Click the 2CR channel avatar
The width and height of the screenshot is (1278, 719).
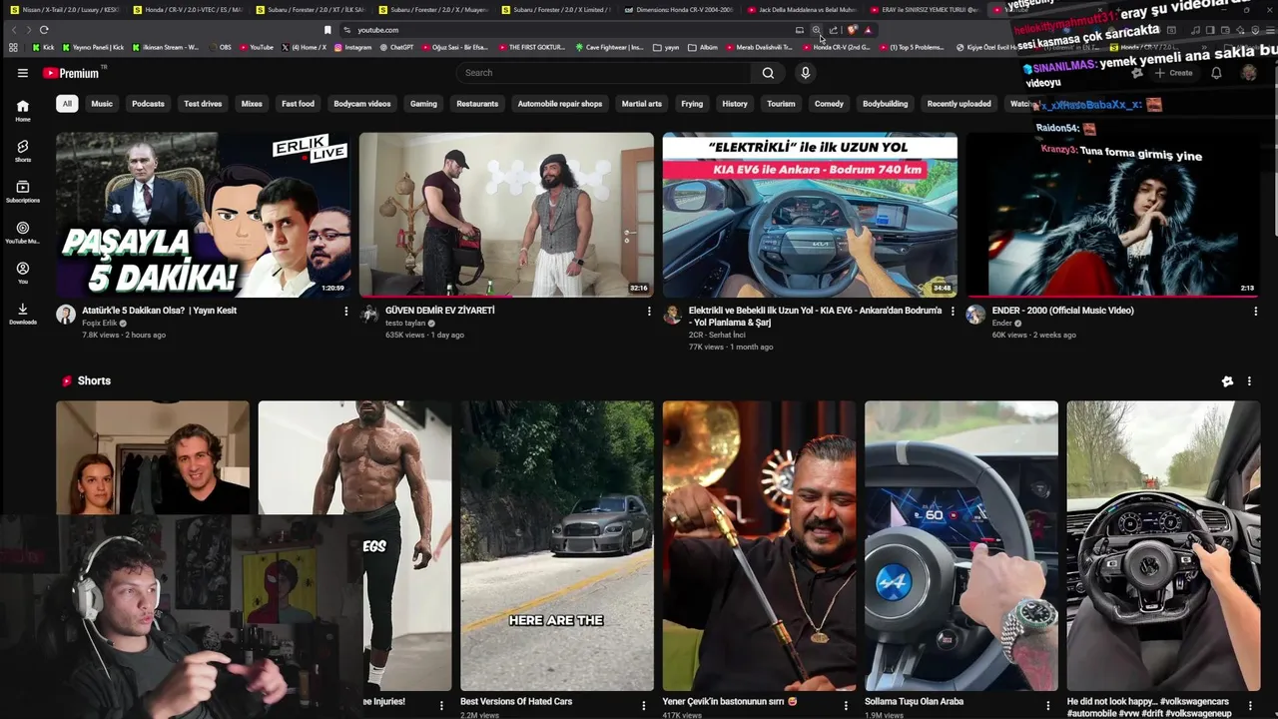click(672, 315)
